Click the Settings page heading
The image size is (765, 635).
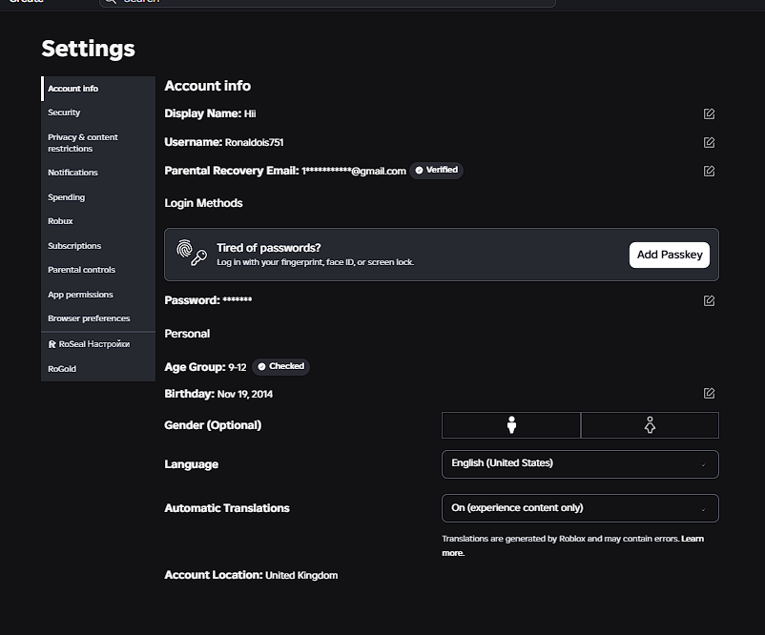89,49
